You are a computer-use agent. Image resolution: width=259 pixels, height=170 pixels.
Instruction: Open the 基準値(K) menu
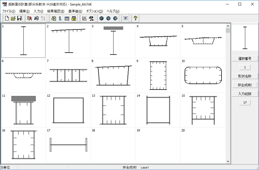pyautogui.click(x=75, y=11)
